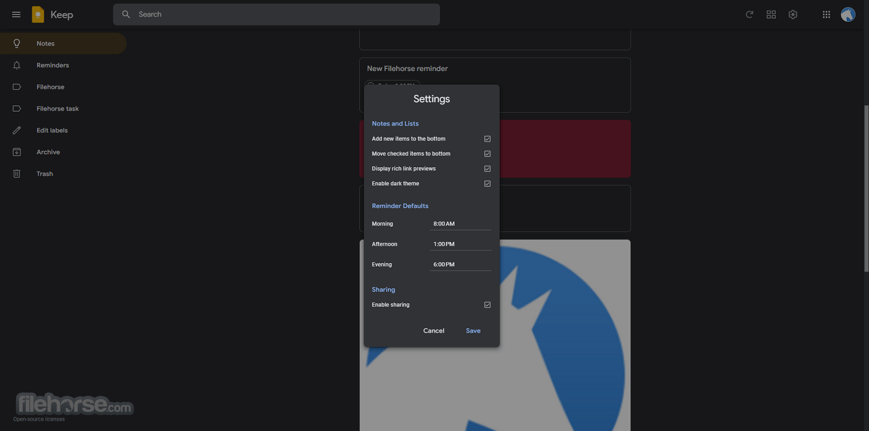Image resolution: width=869 pixels, height=431 pixels.
Task: Select the Filehorse task label
Action: click(x=63, y=109)
